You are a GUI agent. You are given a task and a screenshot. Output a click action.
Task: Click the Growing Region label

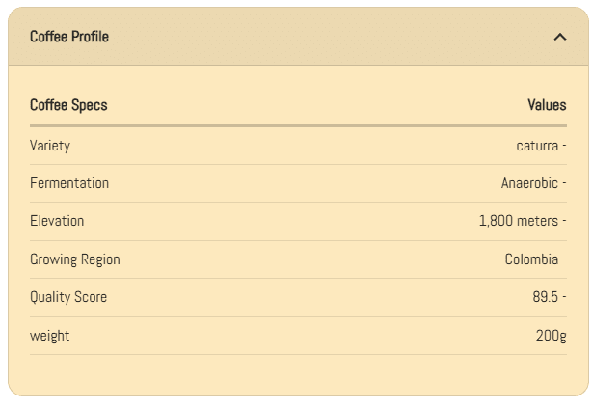(x=75, y=259)
